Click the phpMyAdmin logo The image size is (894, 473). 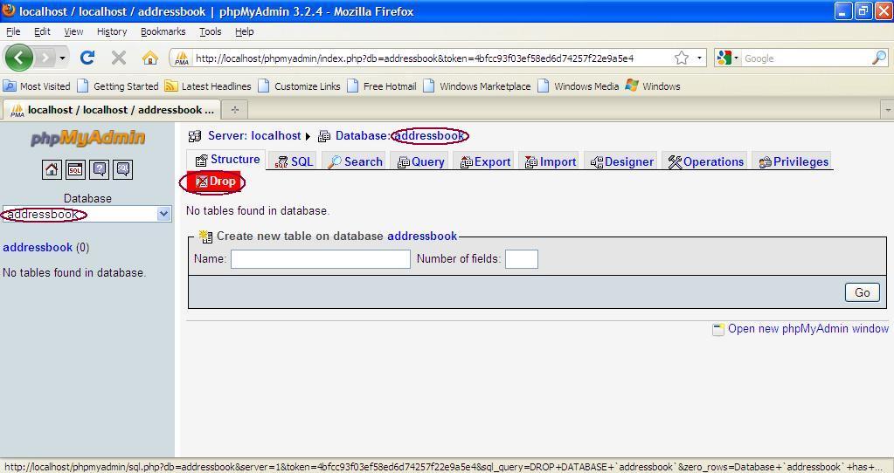[87, 138]
